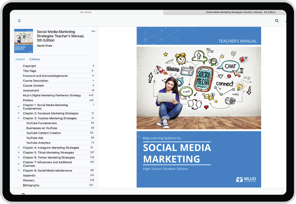296x204 pixels.
Task: Click the book cover thumbnail in sidebar
Action: 24,41
